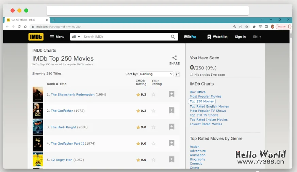Open the Watchlist from header

coord(217,37)
